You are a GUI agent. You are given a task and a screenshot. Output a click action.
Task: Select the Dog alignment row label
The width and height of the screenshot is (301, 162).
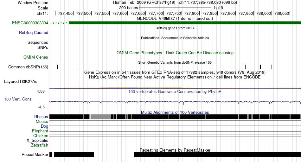44,126
